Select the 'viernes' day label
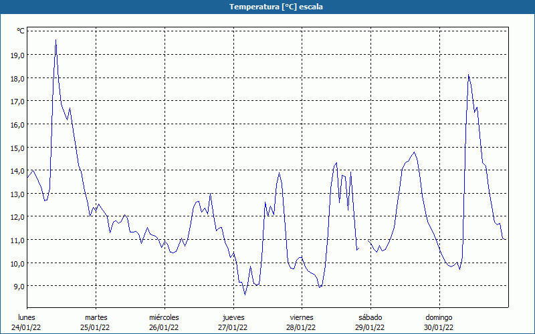This screenshot has width=535, height=334. 302,317
